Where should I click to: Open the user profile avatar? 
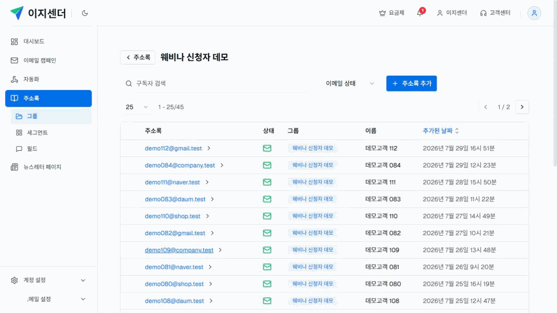click(x=534, y=13)
